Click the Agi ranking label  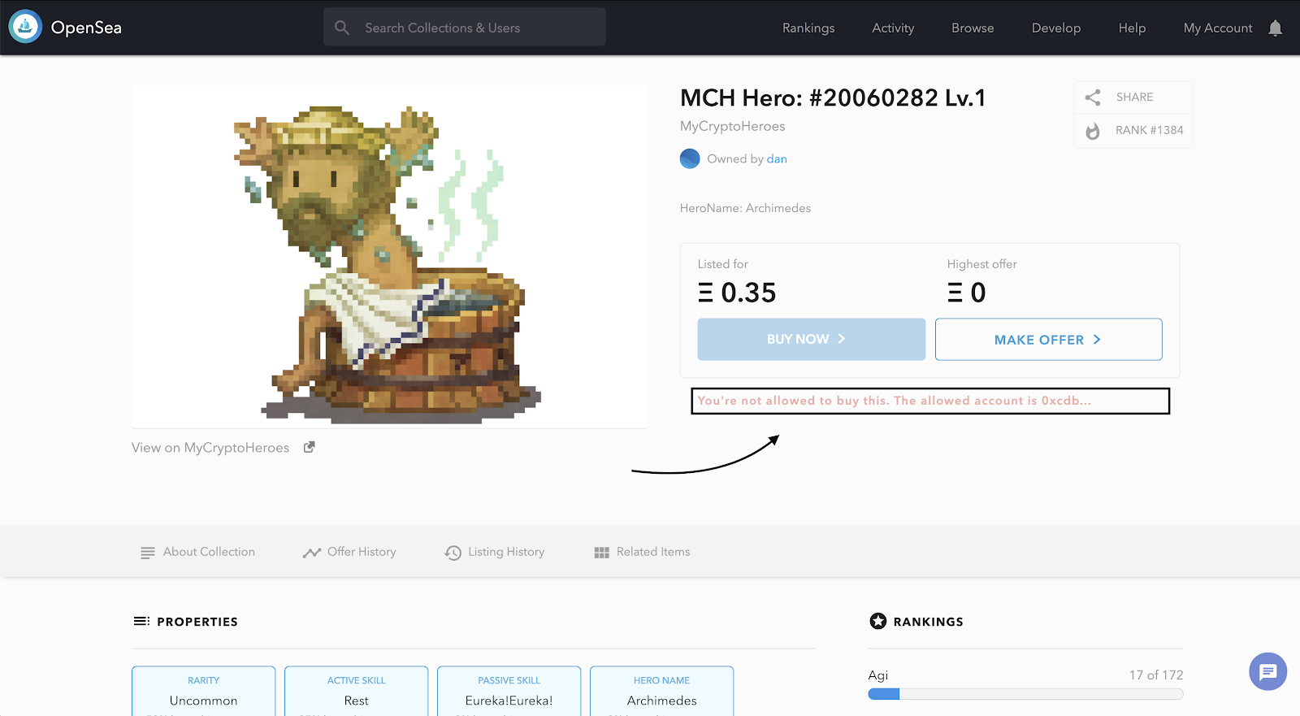pos(877,675)
